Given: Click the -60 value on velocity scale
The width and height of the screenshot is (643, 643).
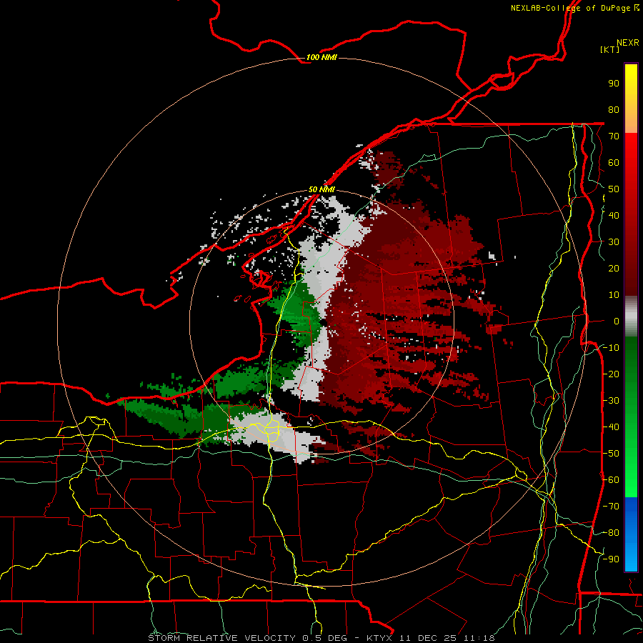Looking at the screenshot, I should [611, 480].
